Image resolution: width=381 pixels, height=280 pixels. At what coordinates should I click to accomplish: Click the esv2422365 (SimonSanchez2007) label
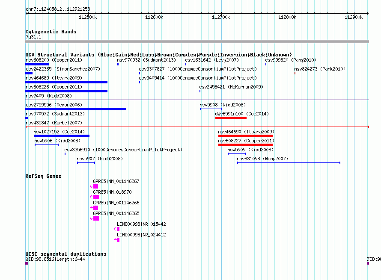[63, 69]
